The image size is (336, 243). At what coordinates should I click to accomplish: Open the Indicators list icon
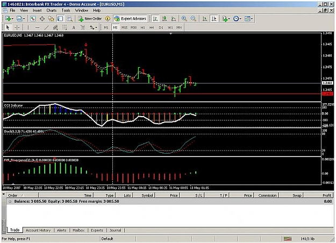click(x=225, y=19)
